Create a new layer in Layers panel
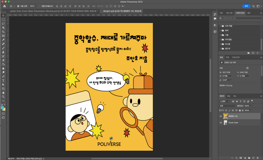 tap(253, 158)
